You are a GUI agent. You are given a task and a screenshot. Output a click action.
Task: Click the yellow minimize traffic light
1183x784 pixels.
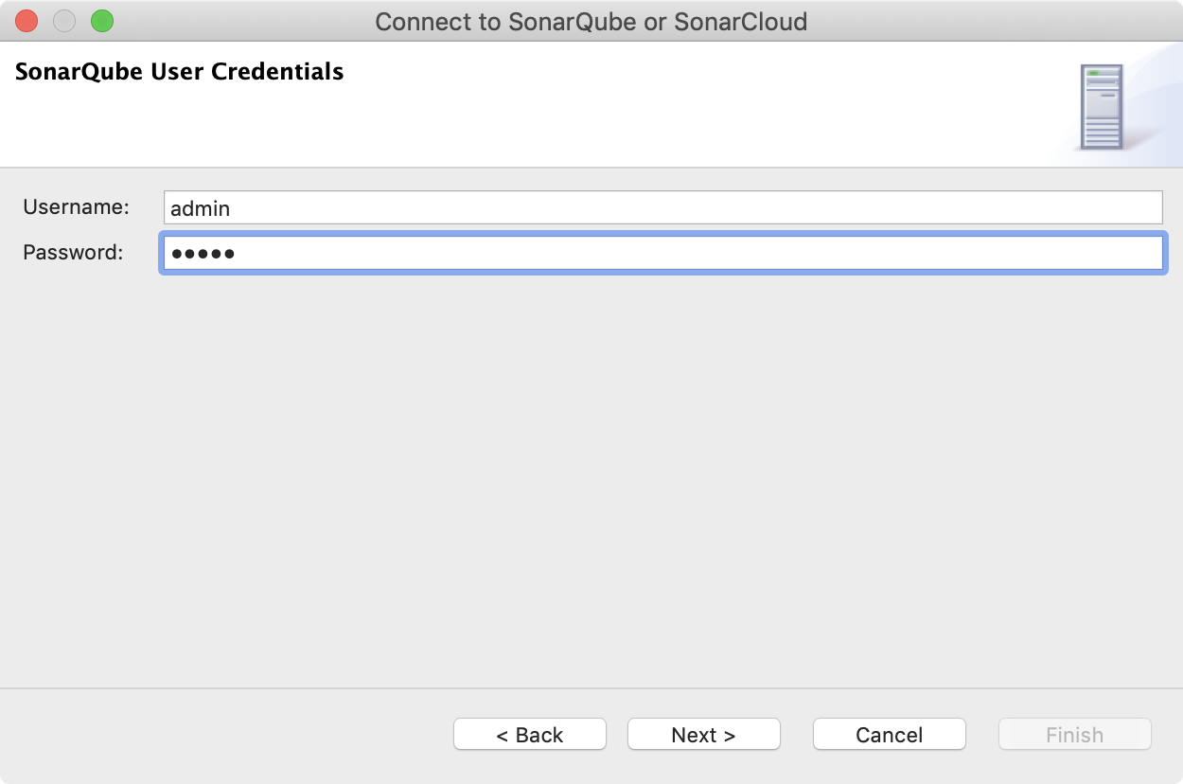(x=63, y=20)
